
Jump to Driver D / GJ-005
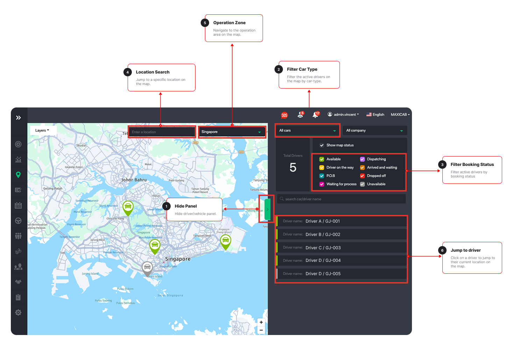pos(341,274)
